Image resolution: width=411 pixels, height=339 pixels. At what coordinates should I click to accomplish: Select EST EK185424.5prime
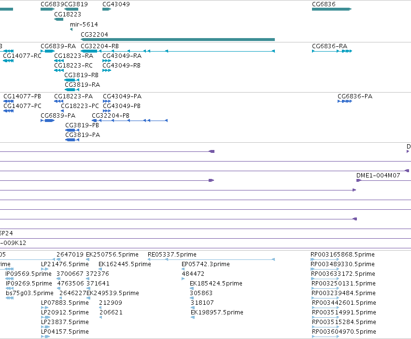[x=192, y=288]
